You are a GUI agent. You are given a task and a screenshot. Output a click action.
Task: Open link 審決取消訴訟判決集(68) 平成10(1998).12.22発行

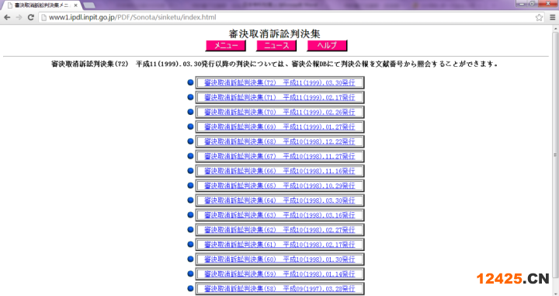(279, 141)
